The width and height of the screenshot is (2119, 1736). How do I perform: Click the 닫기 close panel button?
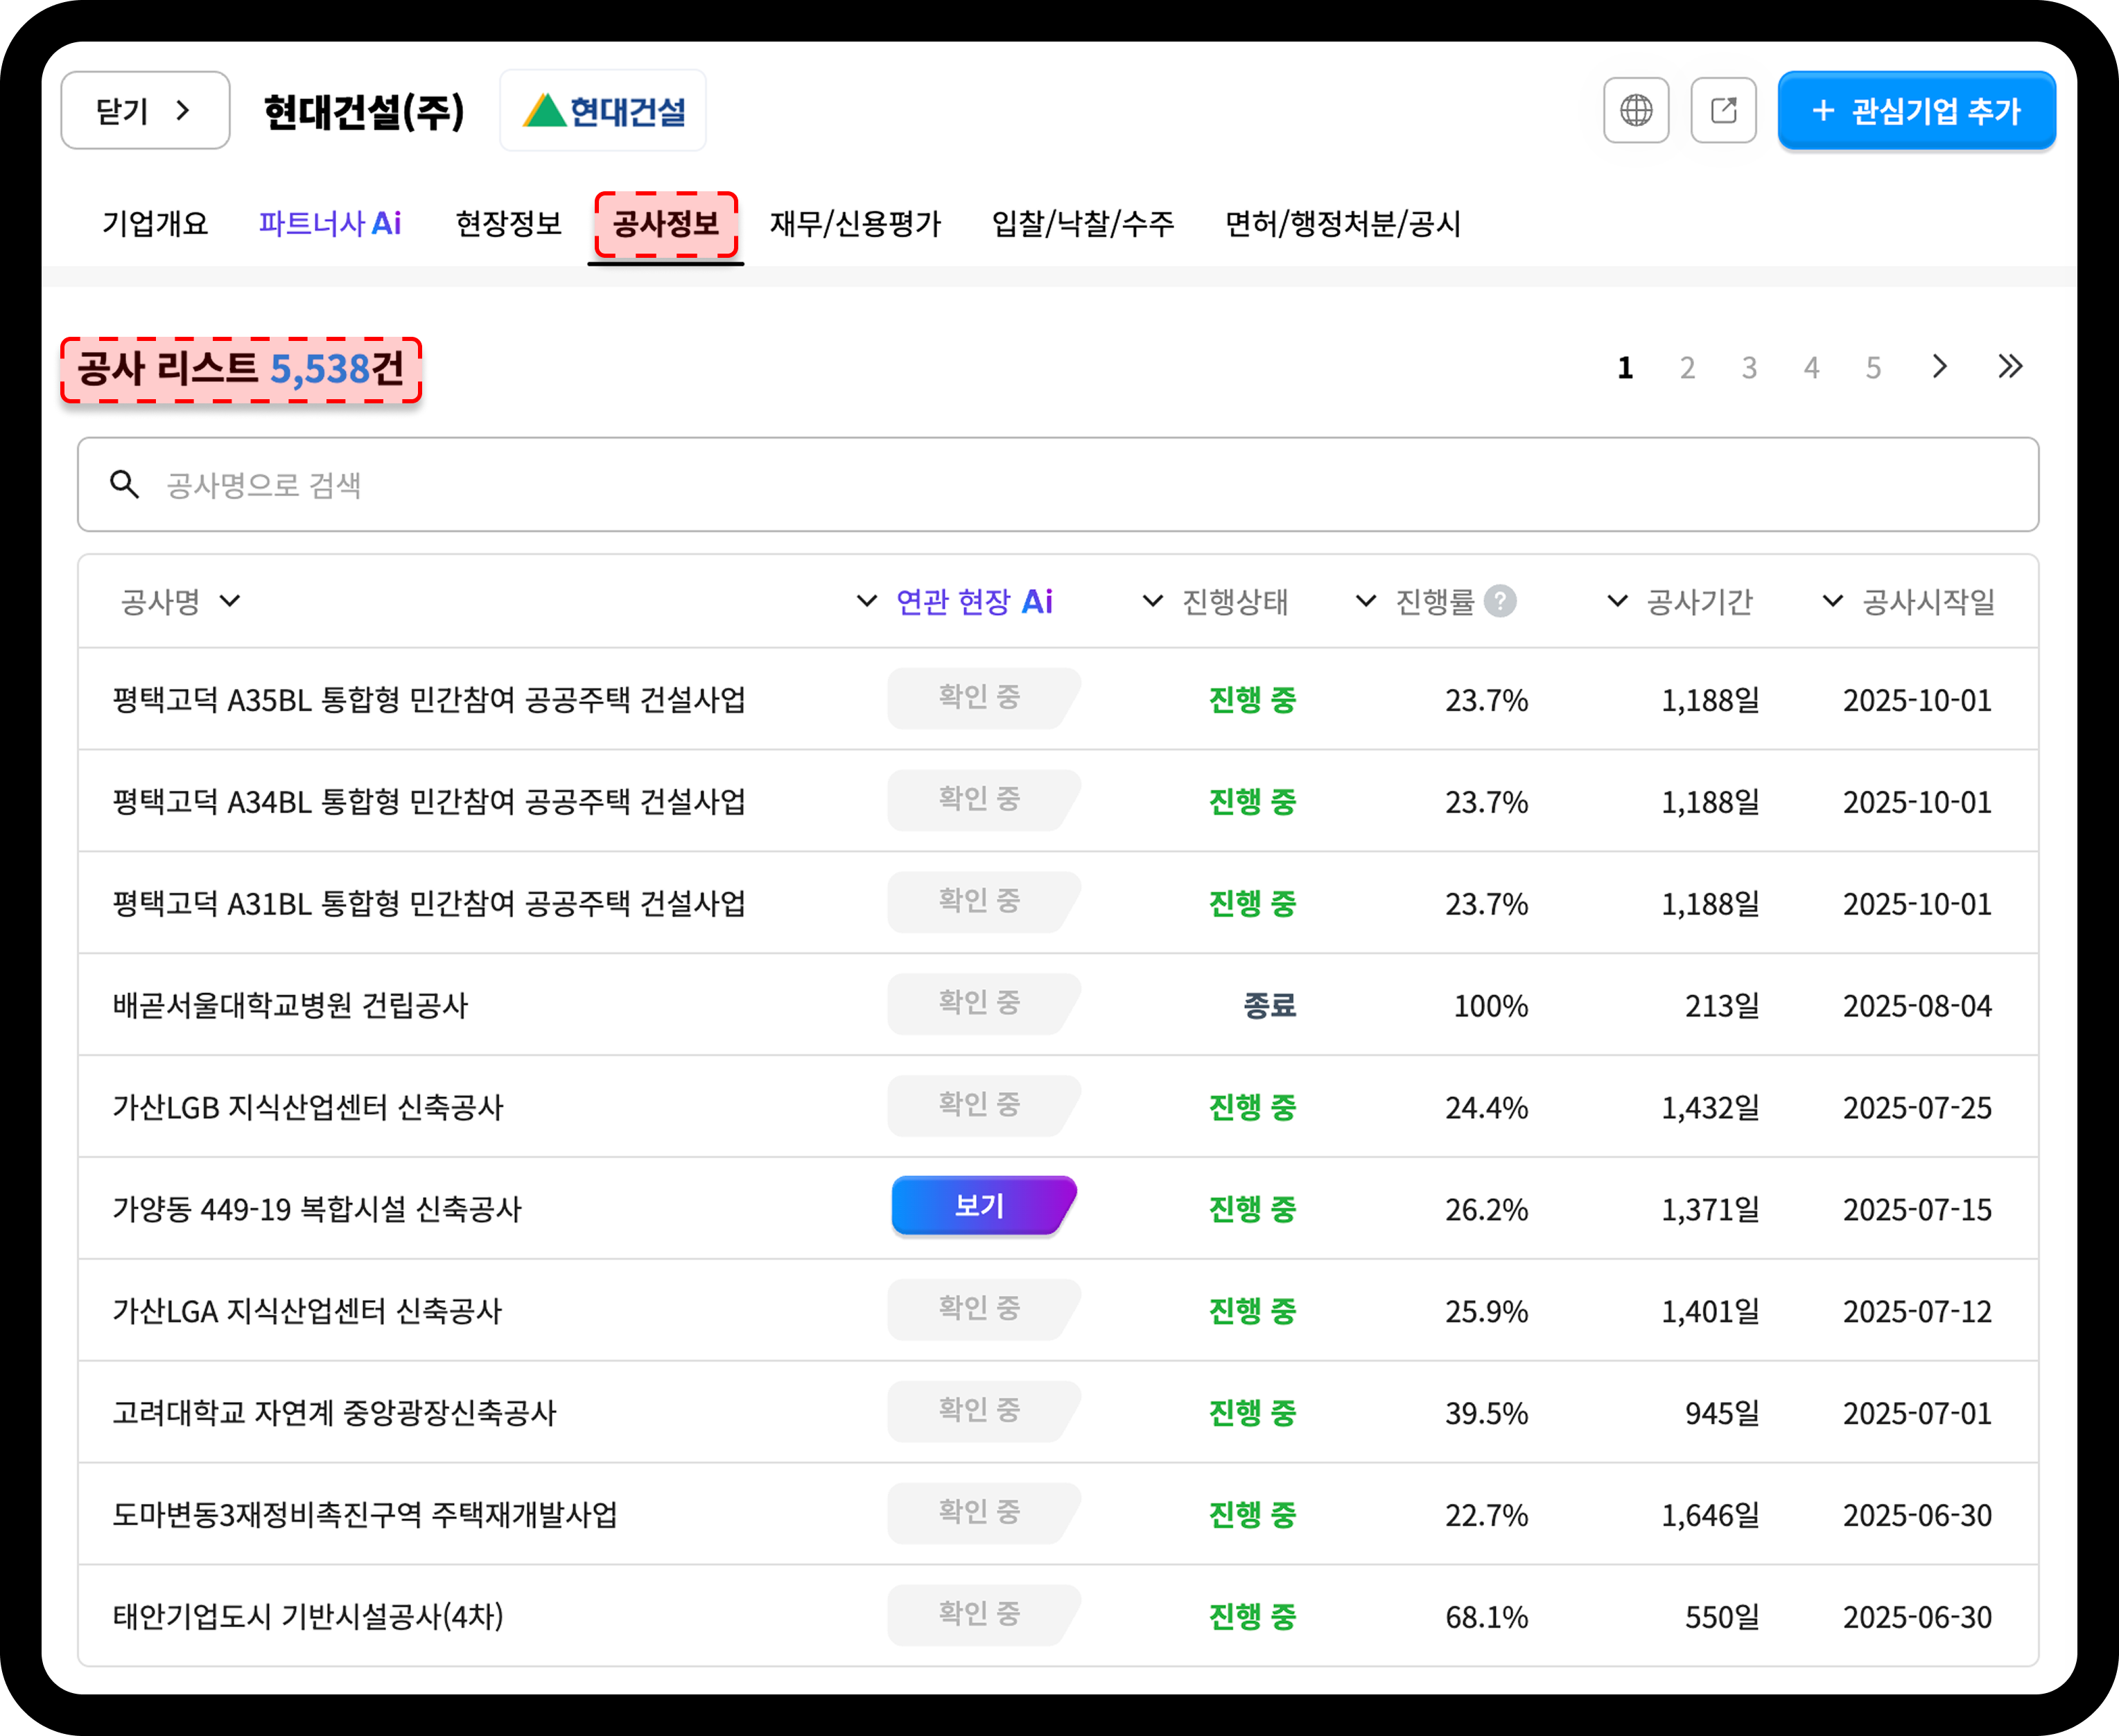click(x=146, y=110)
